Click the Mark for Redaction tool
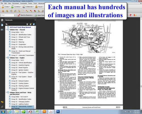The width and height of the screenshot is (142, 114). tap(25, 15)
